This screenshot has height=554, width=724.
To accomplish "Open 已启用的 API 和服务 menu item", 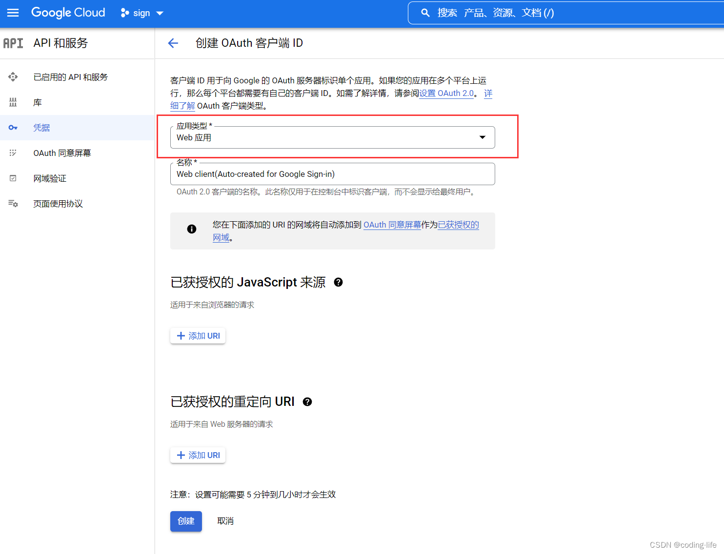I will [x=77, y=77].
